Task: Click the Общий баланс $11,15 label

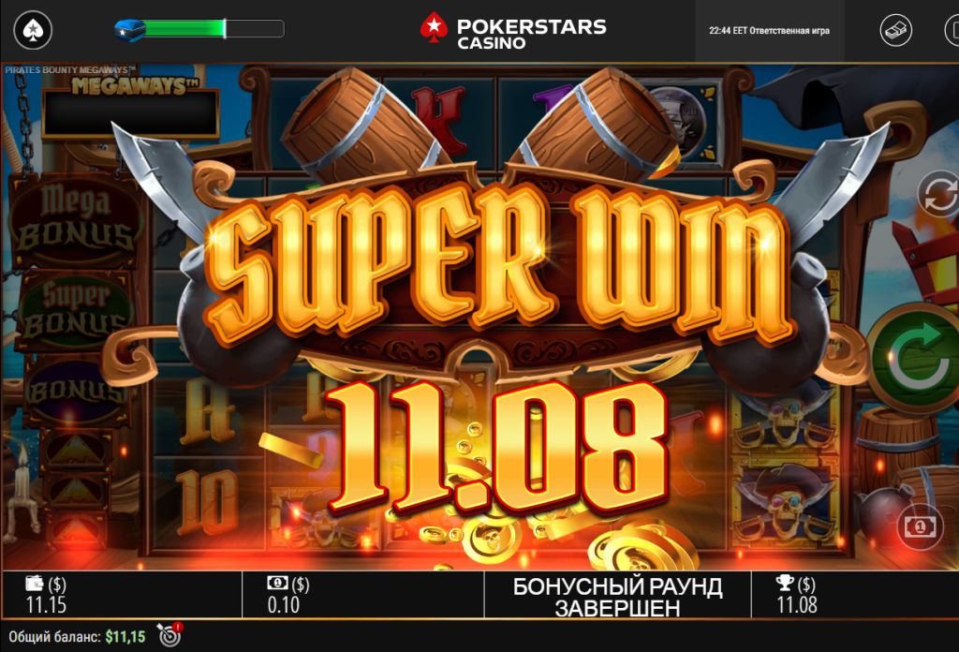Action: [77, 637]
